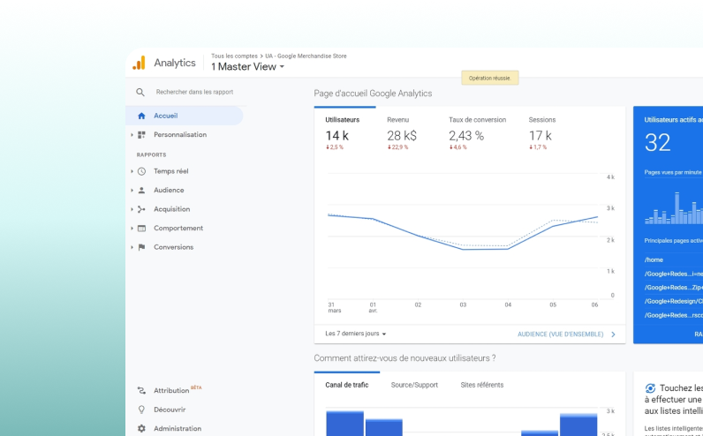Click the 14 k users value
The image size is (703, 436).
[336, 135]
